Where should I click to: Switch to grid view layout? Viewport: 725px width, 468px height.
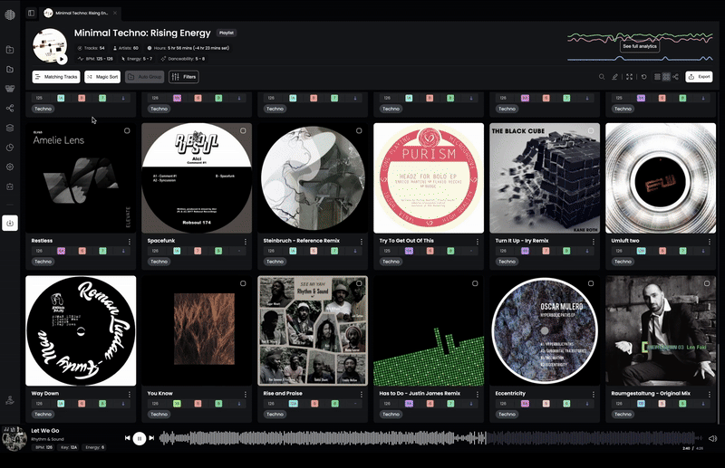[666, 77]
